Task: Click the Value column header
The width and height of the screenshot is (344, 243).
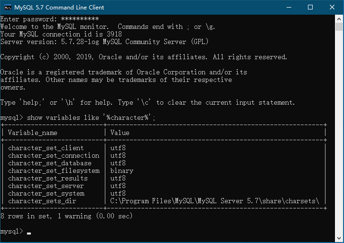Action: [120, 133]
